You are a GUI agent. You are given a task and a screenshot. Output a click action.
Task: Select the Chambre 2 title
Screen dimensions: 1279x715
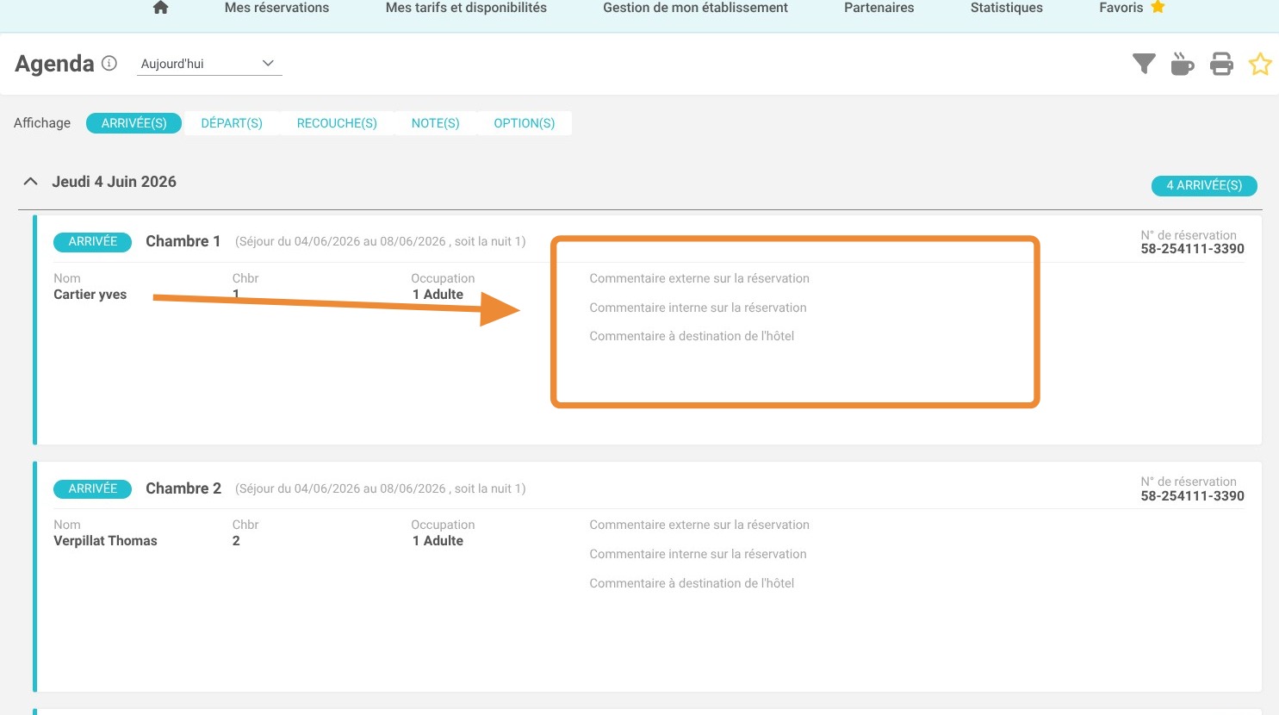[183, 488]
